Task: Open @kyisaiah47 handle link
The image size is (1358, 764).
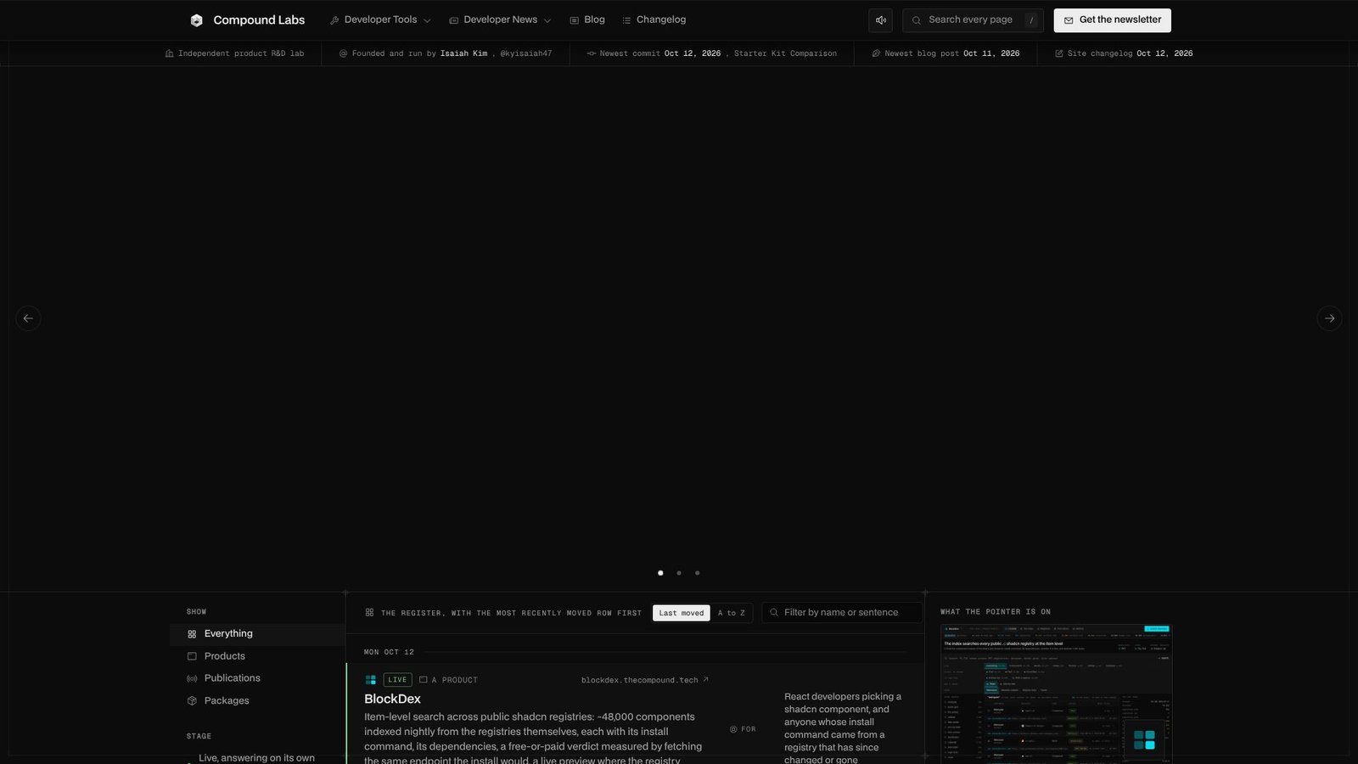Action: click(526, 53)
